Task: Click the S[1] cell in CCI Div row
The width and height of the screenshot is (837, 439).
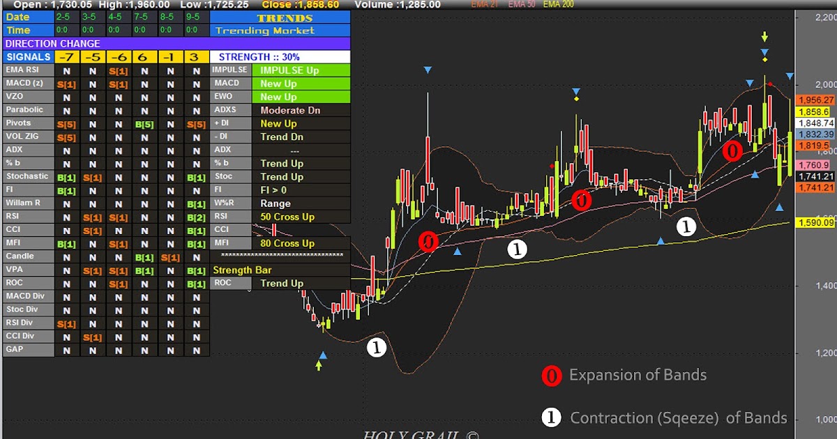Action: [93, 337]
